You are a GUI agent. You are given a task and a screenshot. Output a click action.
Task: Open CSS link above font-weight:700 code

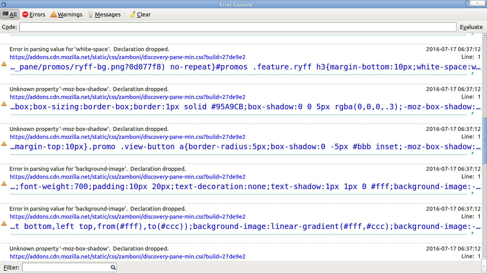pos(128,177)
